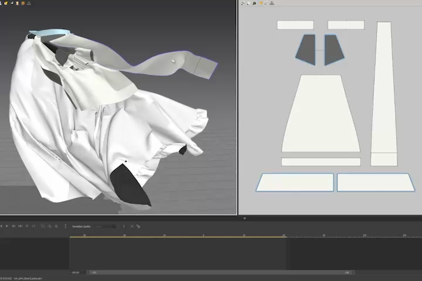Click the cross-arrows icon in the timeline toolbar
The image size is (422, 281).
[49, 226]
